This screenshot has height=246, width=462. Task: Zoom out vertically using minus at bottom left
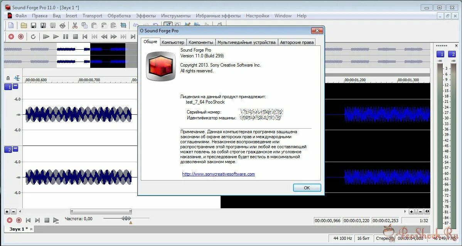(13, 212)
